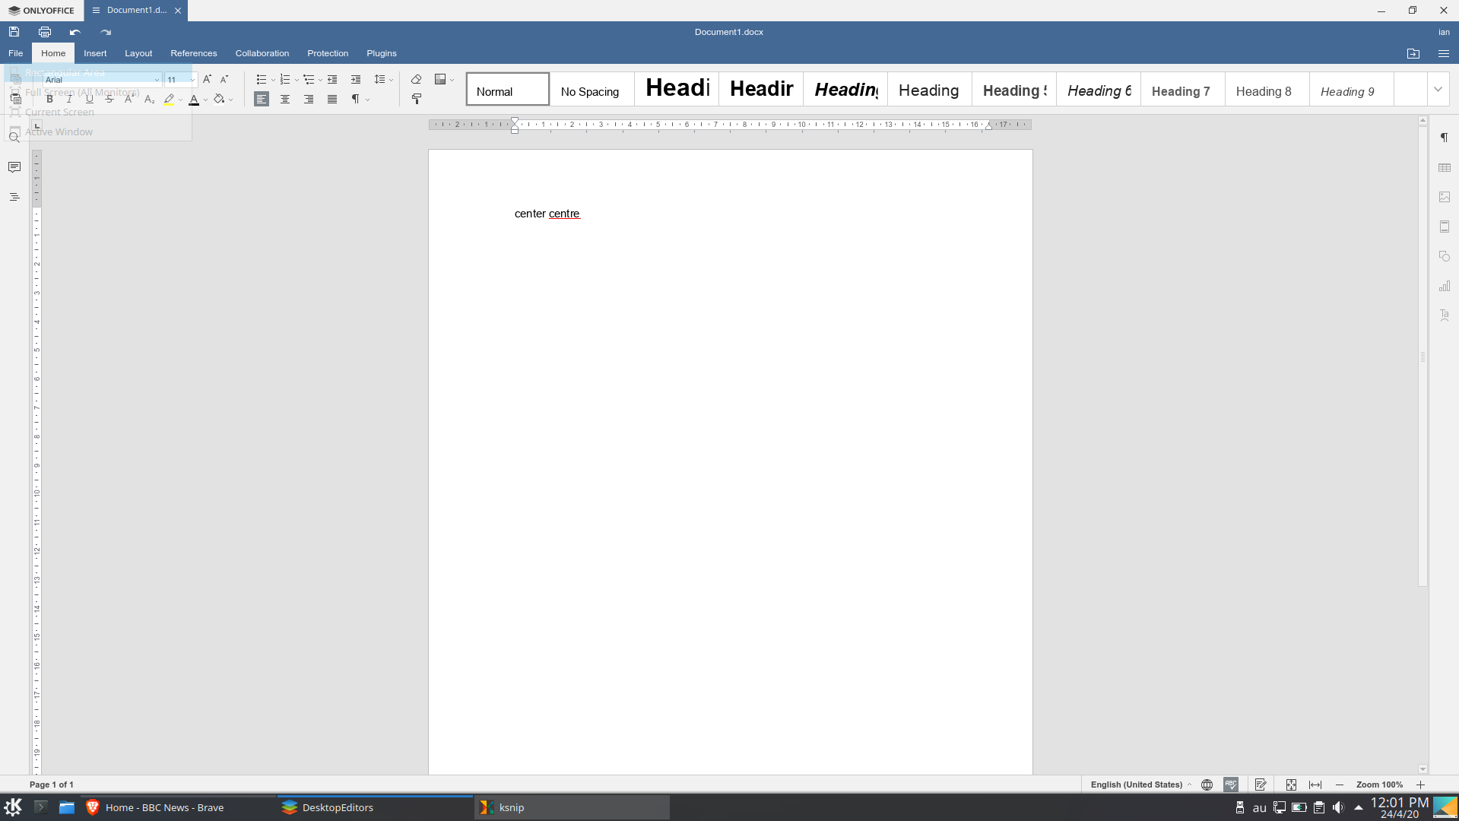This screenshot has width=1459, height=821.
Task: Open Image settings in the right sidebar
Action: click(x=1445, y=196)
